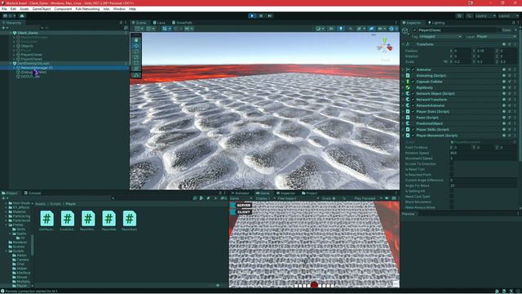Open the Player(Clone) GameObject icon picker

coord(405,31)
